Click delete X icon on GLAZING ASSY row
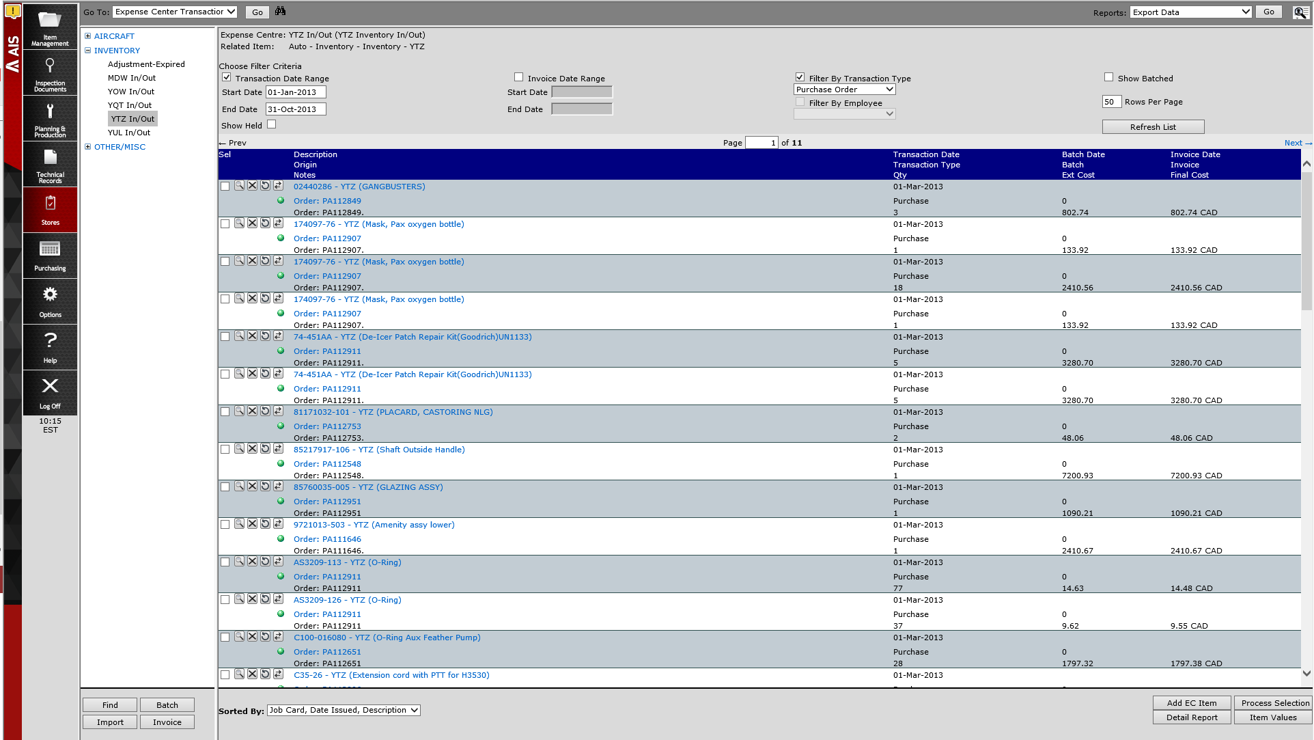This screenshot has height=740, width=1314. [x=252, y=487]
